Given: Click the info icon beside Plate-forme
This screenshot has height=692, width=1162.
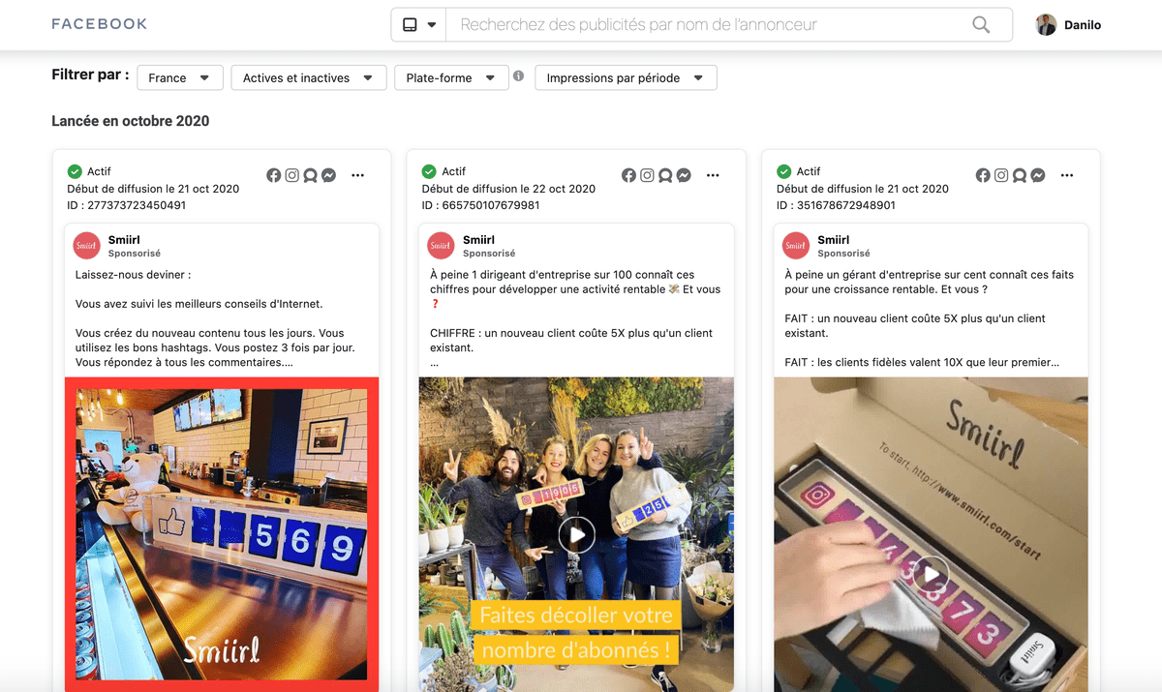Looking at the screenshot, I should (x=519, y=75).
